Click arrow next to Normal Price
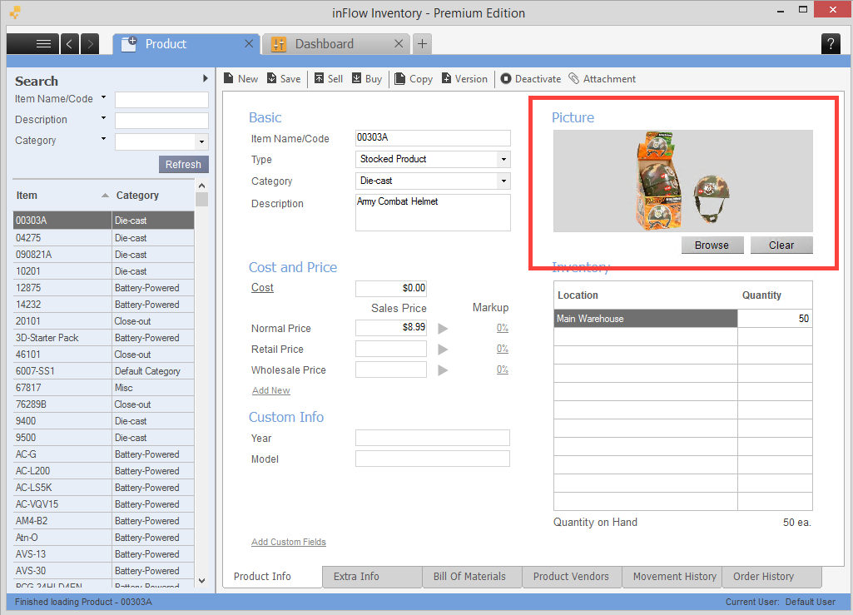Viewport: 853px width, 615px height. point(444,328)
